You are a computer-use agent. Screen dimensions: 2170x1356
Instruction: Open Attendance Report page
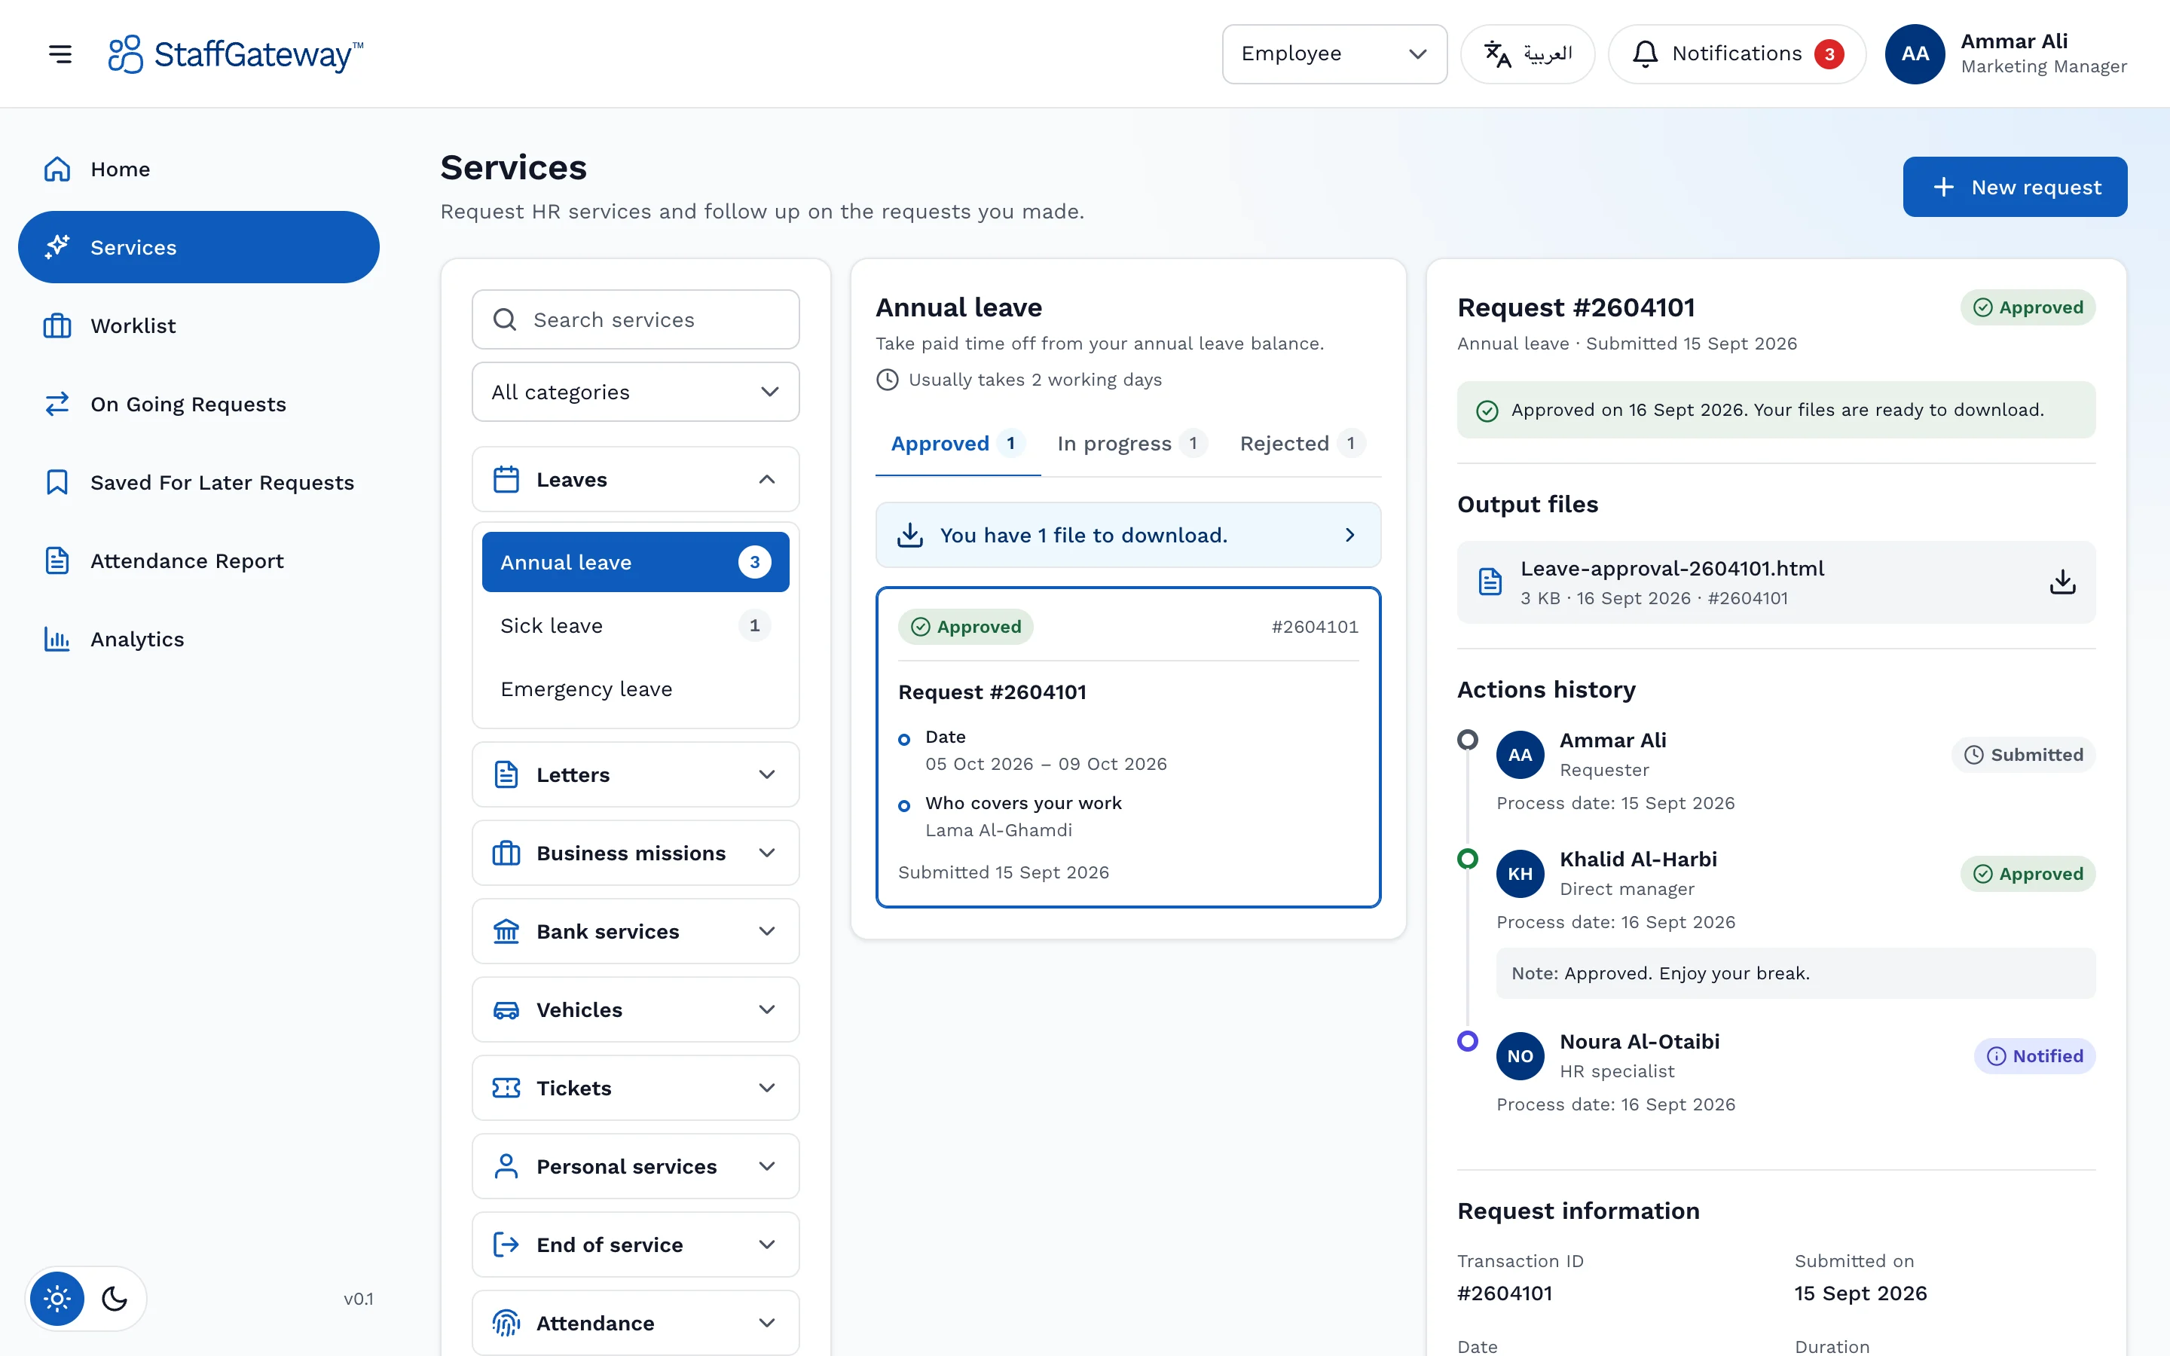tap(198, 560)
